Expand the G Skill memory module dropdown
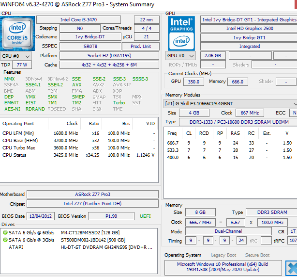This screenshot has width=297, height=277. pyautogui.click(x=230, y=104)
